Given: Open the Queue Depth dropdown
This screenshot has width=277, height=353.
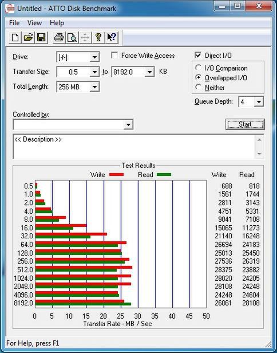Looking at the screenshot, I should point(259,102).
